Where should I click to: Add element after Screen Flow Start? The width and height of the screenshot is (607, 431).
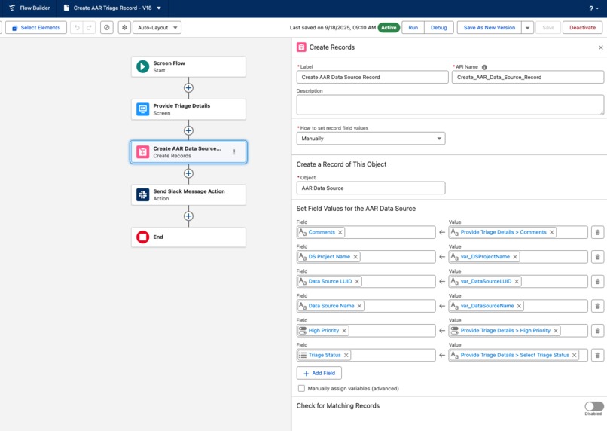(x=188, y=88)
